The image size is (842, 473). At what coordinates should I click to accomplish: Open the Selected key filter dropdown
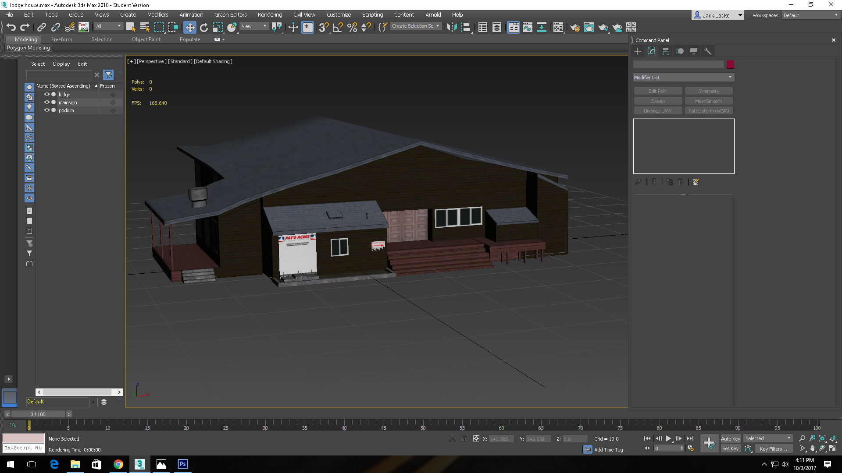768,438
